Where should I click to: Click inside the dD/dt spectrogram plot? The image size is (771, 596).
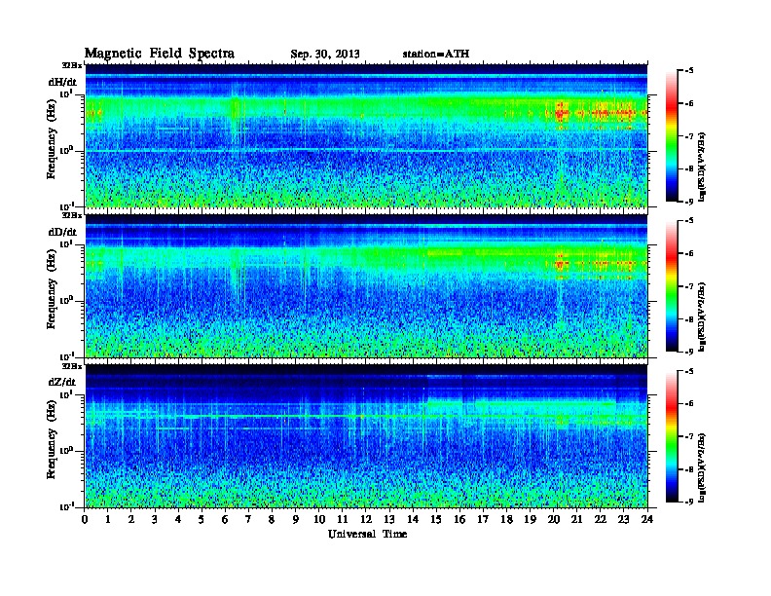coord(366,285)
